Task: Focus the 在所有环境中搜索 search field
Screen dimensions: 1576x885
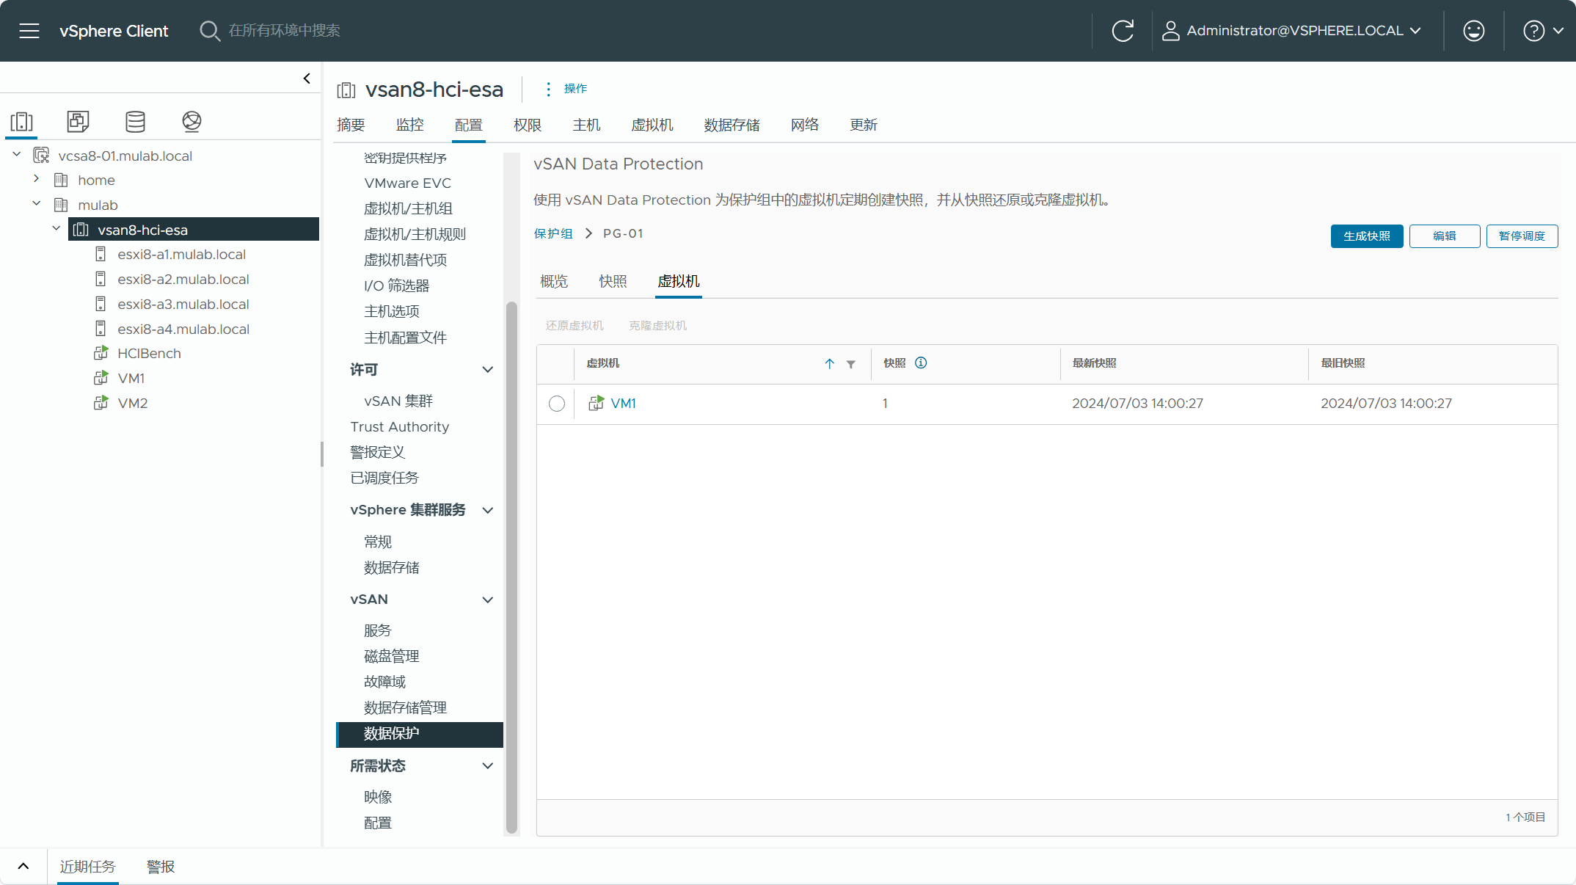Action: 285,31
